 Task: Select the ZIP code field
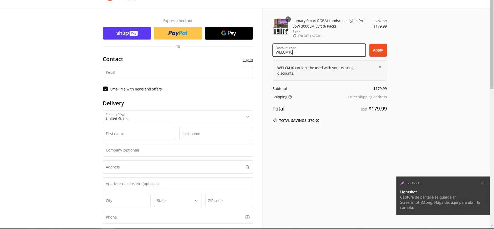tap(229, 201)
